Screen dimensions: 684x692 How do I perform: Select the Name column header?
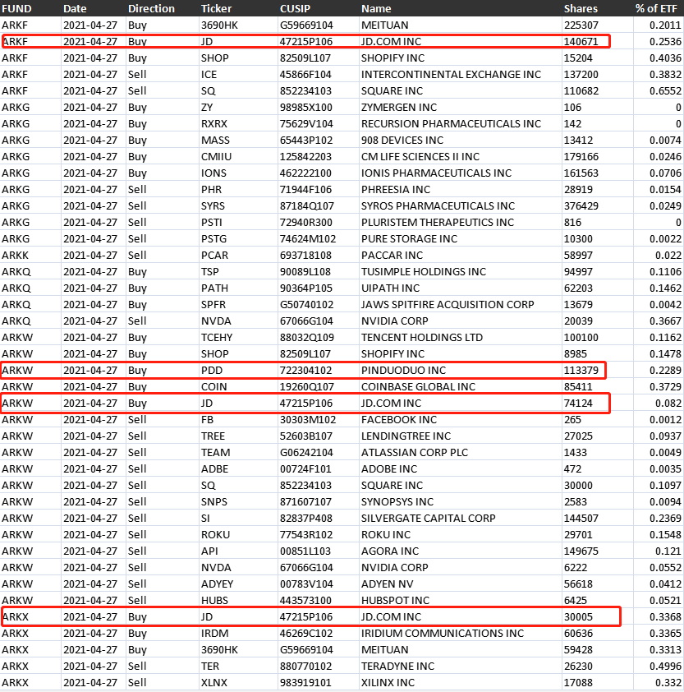tap(376, 8)
